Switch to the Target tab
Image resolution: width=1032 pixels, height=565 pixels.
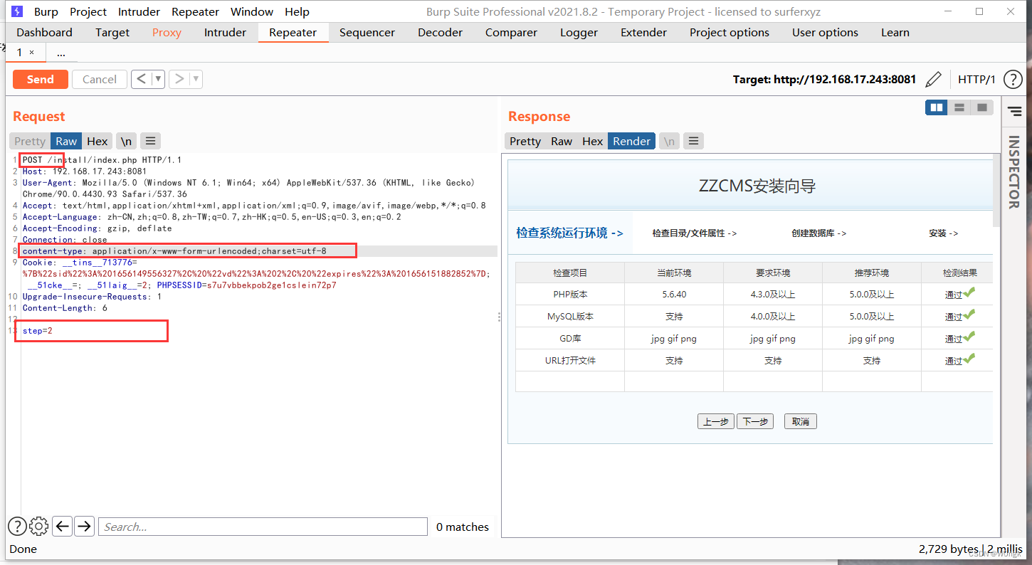click(112, 32)
